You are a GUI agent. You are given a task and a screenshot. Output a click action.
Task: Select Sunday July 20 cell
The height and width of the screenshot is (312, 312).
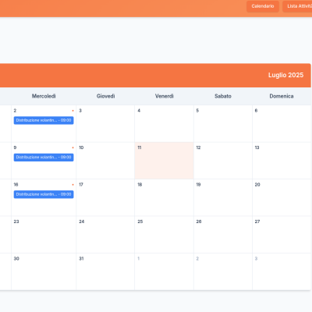282,197
